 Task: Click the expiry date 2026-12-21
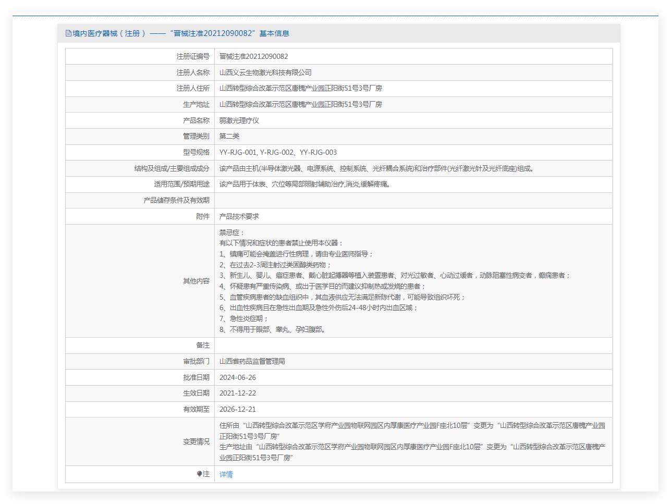click(238, 409)
